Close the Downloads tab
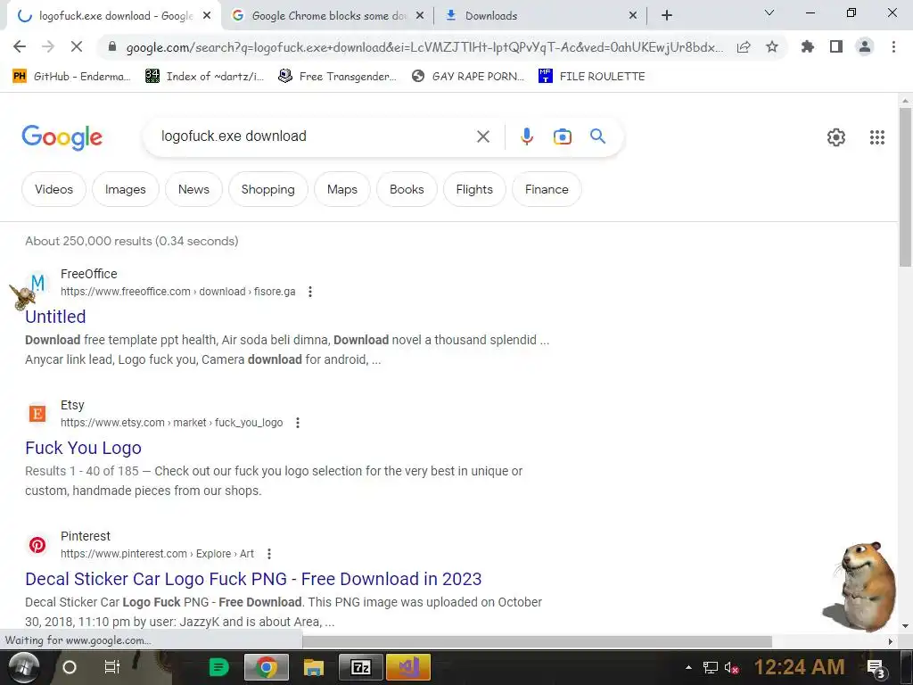This screenshot has height=685, width=913. (633, 16)
